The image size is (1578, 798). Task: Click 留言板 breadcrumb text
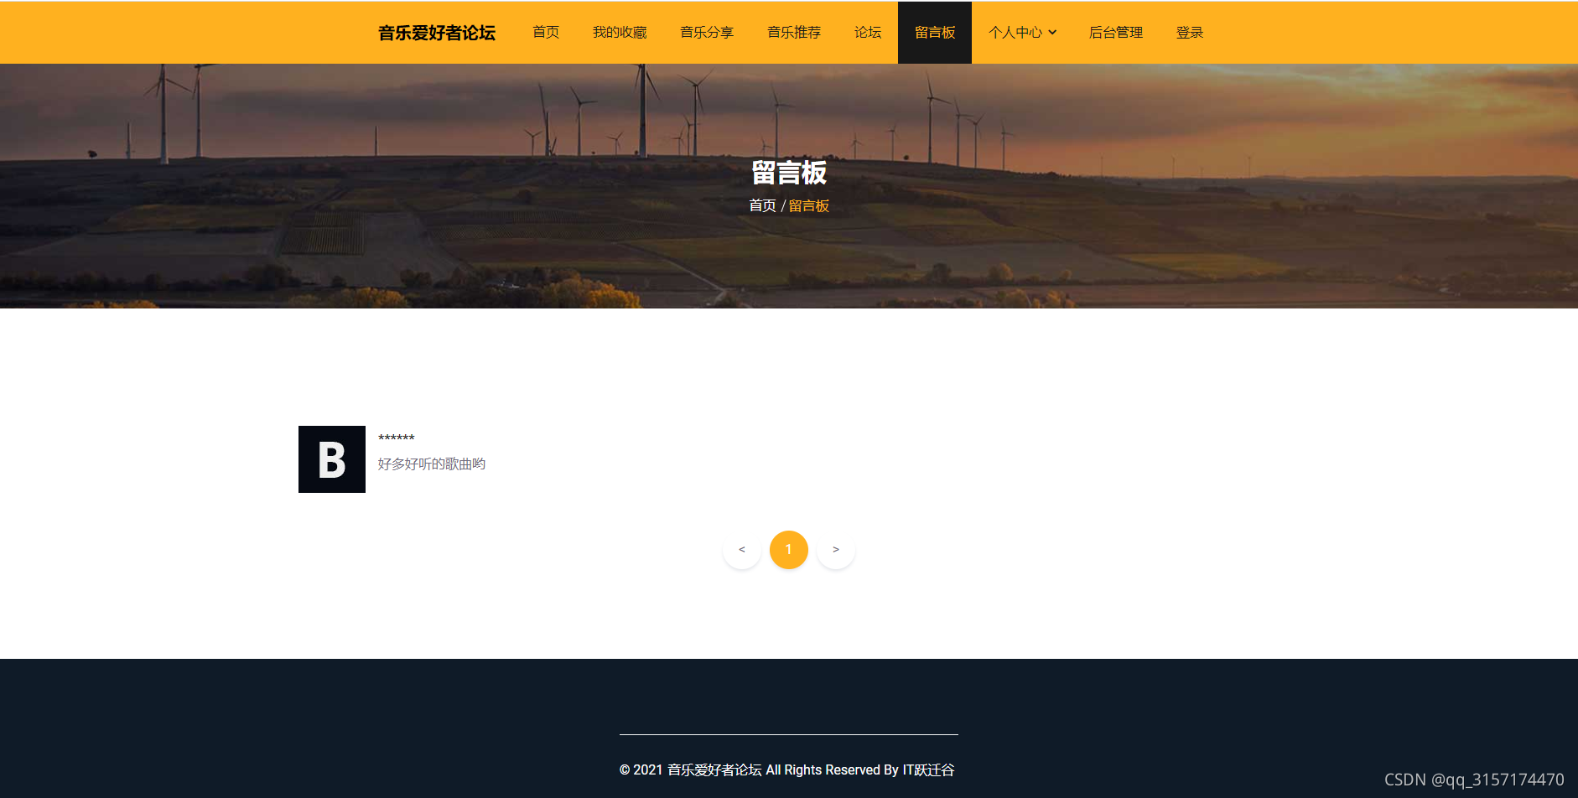tap(809, 205)
